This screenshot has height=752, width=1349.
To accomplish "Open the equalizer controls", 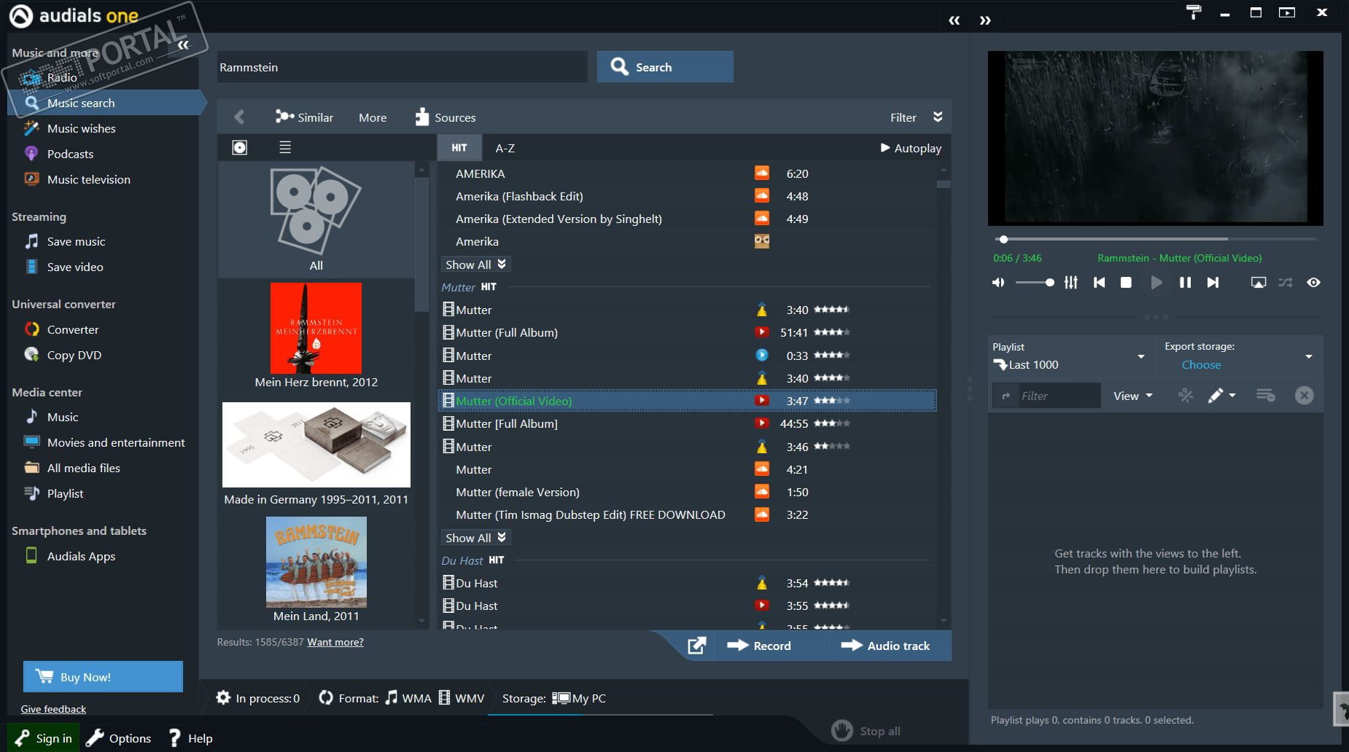I will (1070, 282).
